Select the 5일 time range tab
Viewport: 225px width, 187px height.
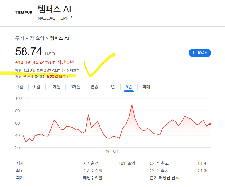point(37,87)
